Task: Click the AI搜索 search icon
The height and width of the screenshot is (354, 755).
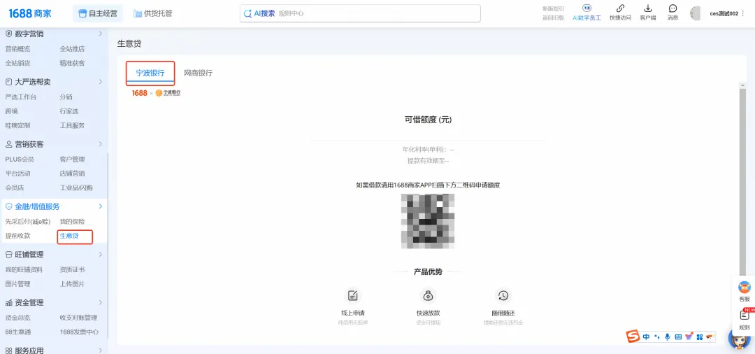Action: pos(248,13)
